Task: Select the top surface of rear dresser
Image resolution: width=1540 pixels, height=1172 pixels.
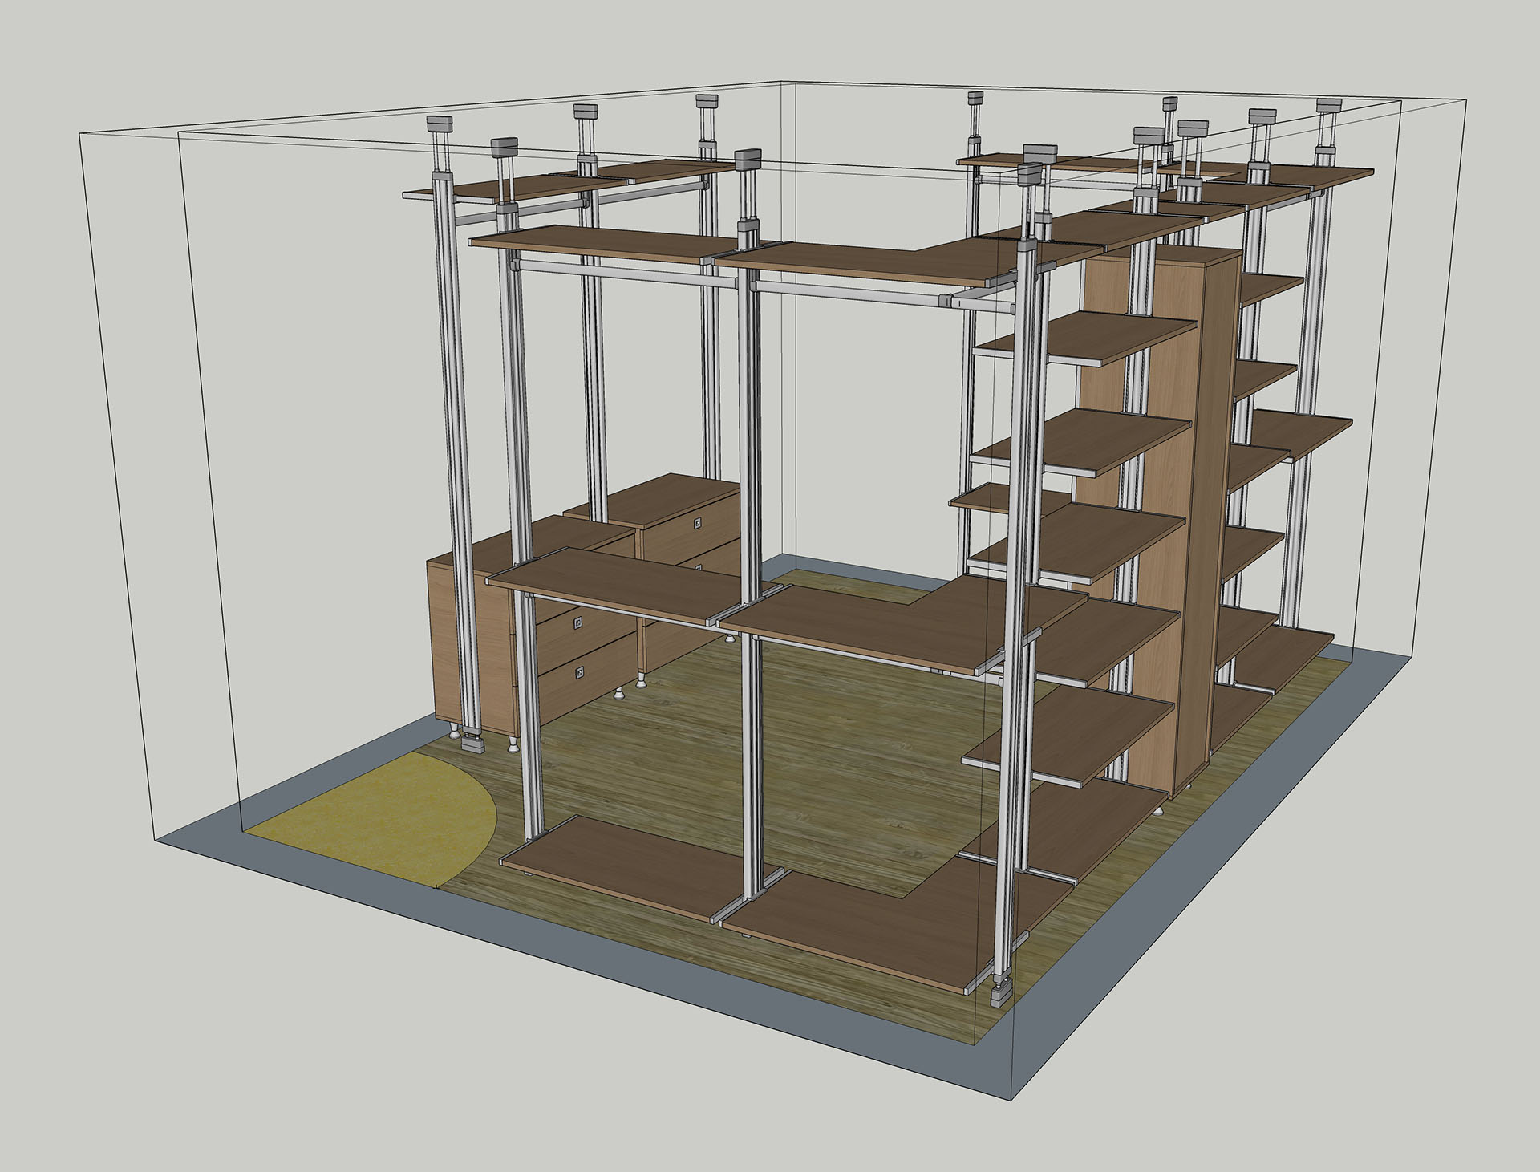Action: 658,497
